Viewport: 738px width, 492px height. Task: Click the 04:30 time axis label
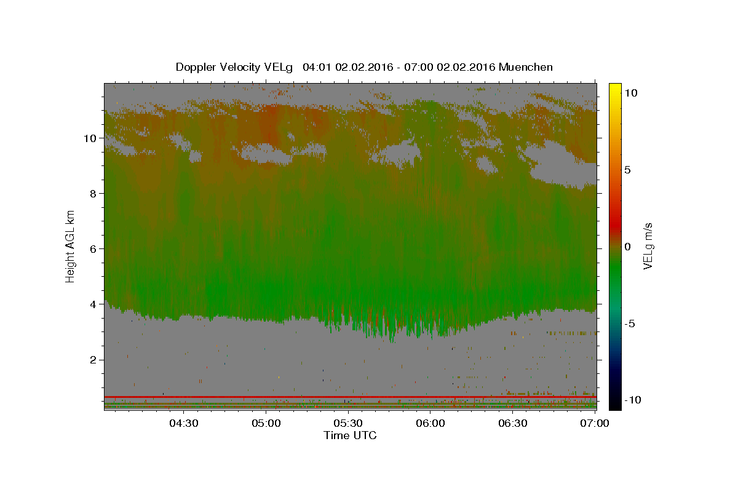183,423
